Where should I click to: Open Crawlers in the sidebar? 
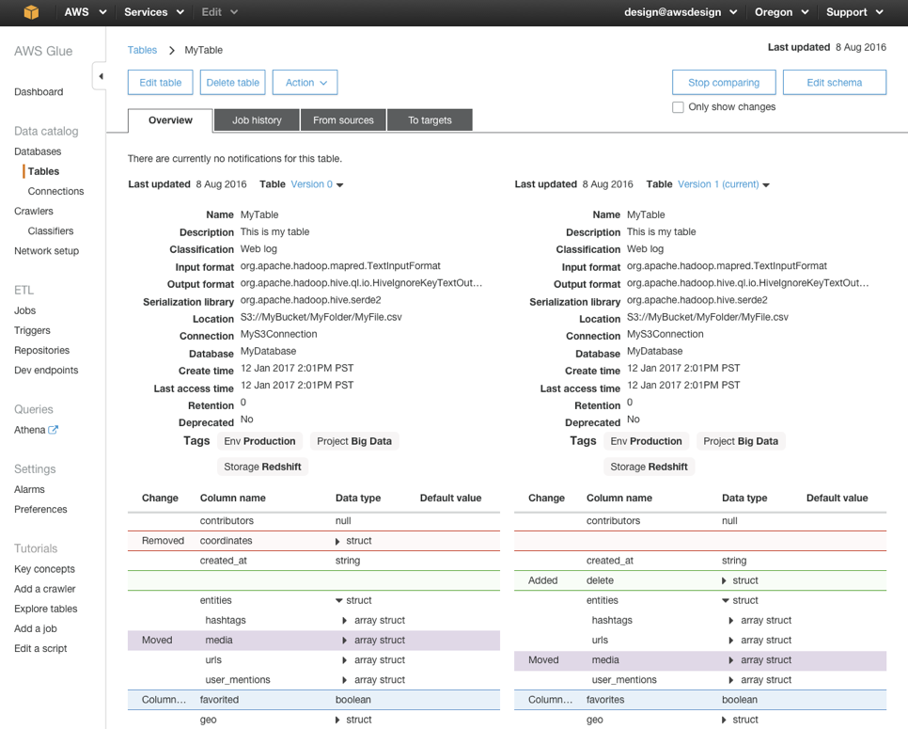[34, 212]
